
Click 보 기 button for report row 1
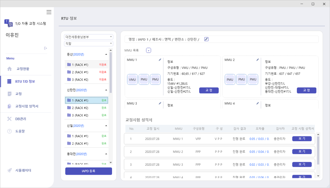[x=302, y=139]
